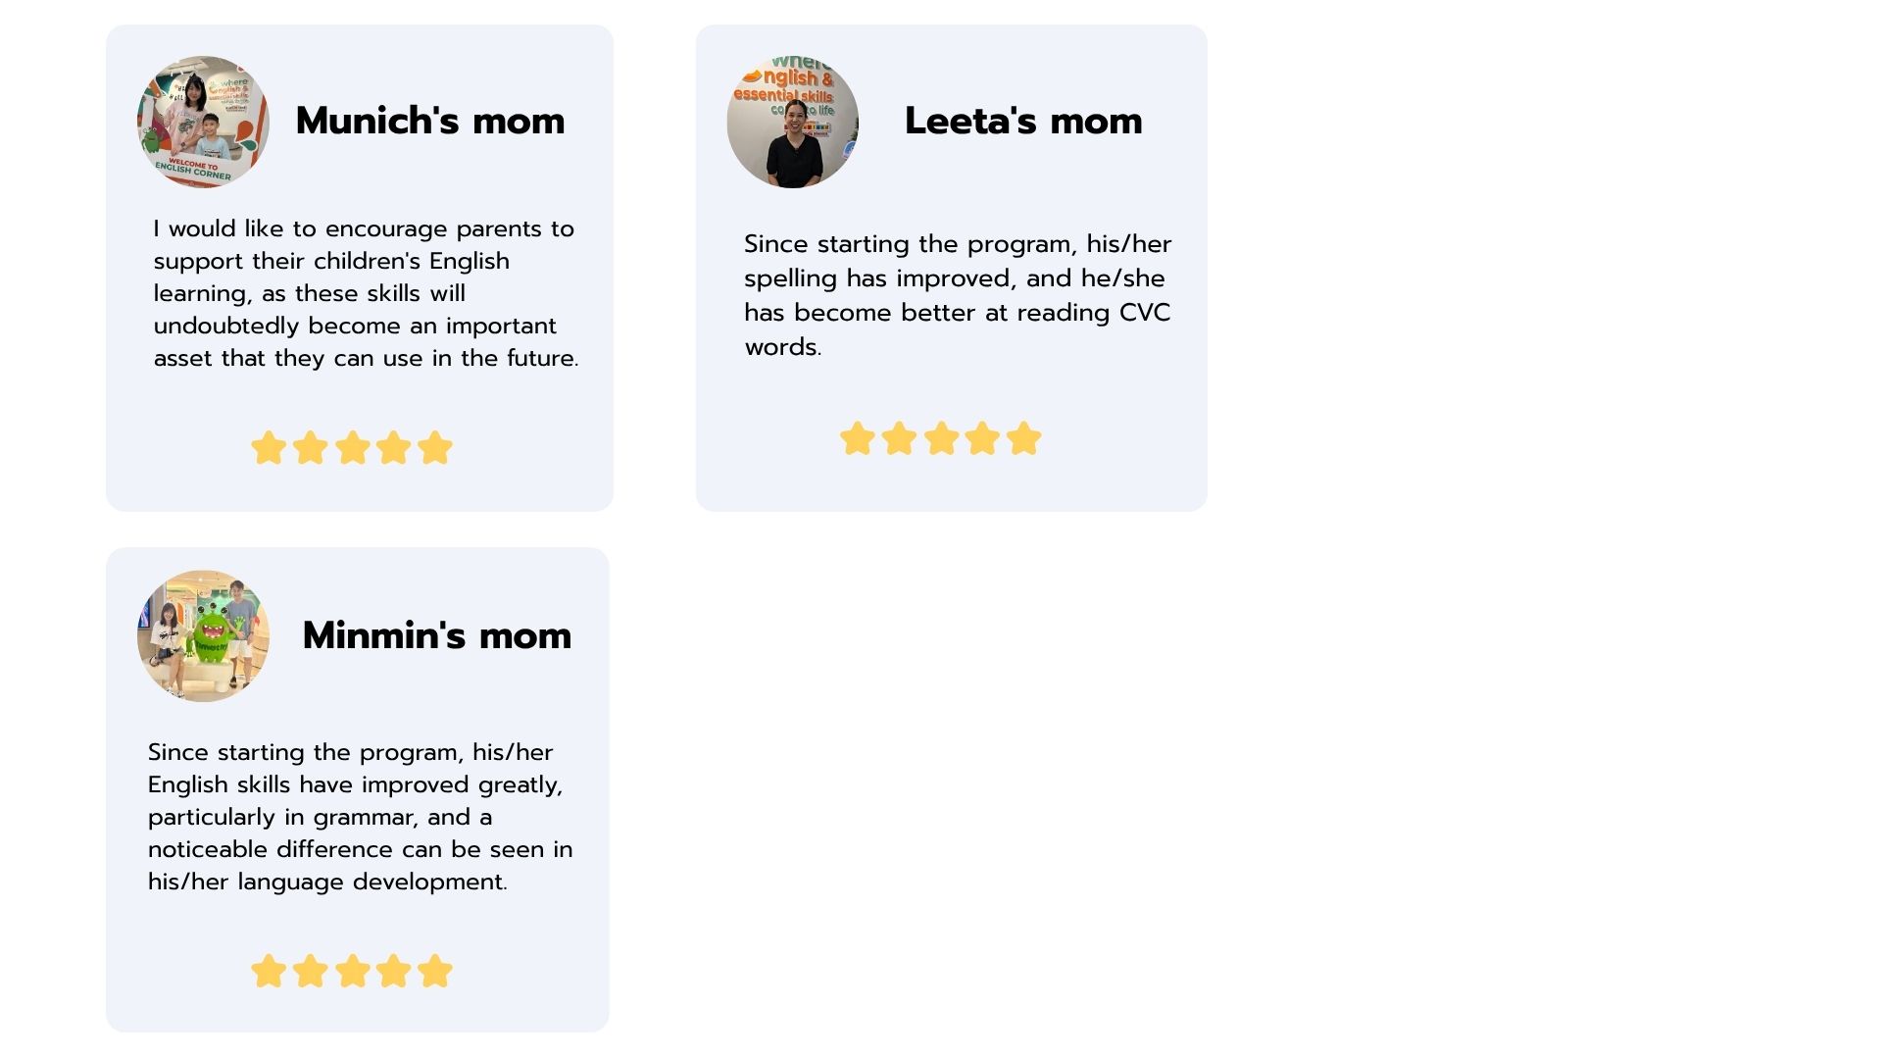1882x1059 pixels.
Task: Click first star in Minmin's mom rating
Action: coord(269,972)
